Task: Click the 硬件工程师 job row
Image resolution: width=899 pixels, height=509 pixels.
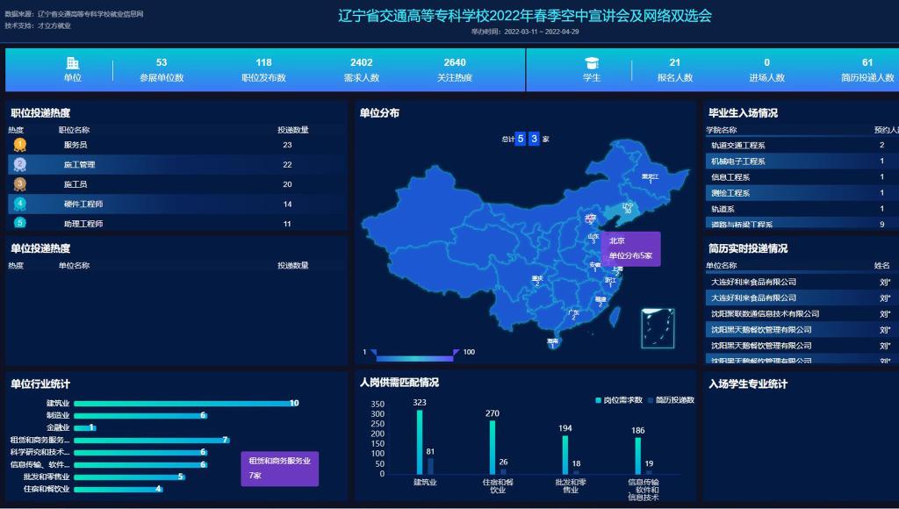Action: 175,204
